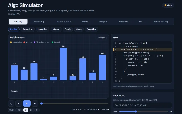
Task: Open the Lists & stacks tab
Action: click(x=63, y=21)
